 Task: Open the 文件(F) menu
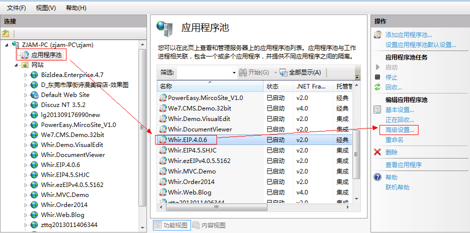pos(16,8)
